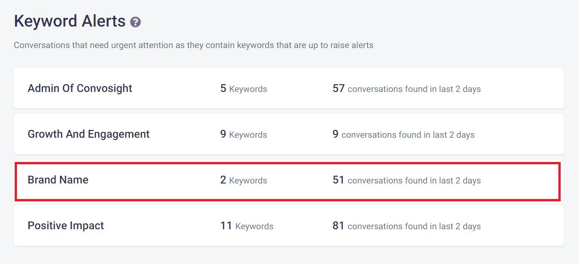View the 11 Keywords under Positive Impact
579x264 pixels.
click(x=248, y=226)
